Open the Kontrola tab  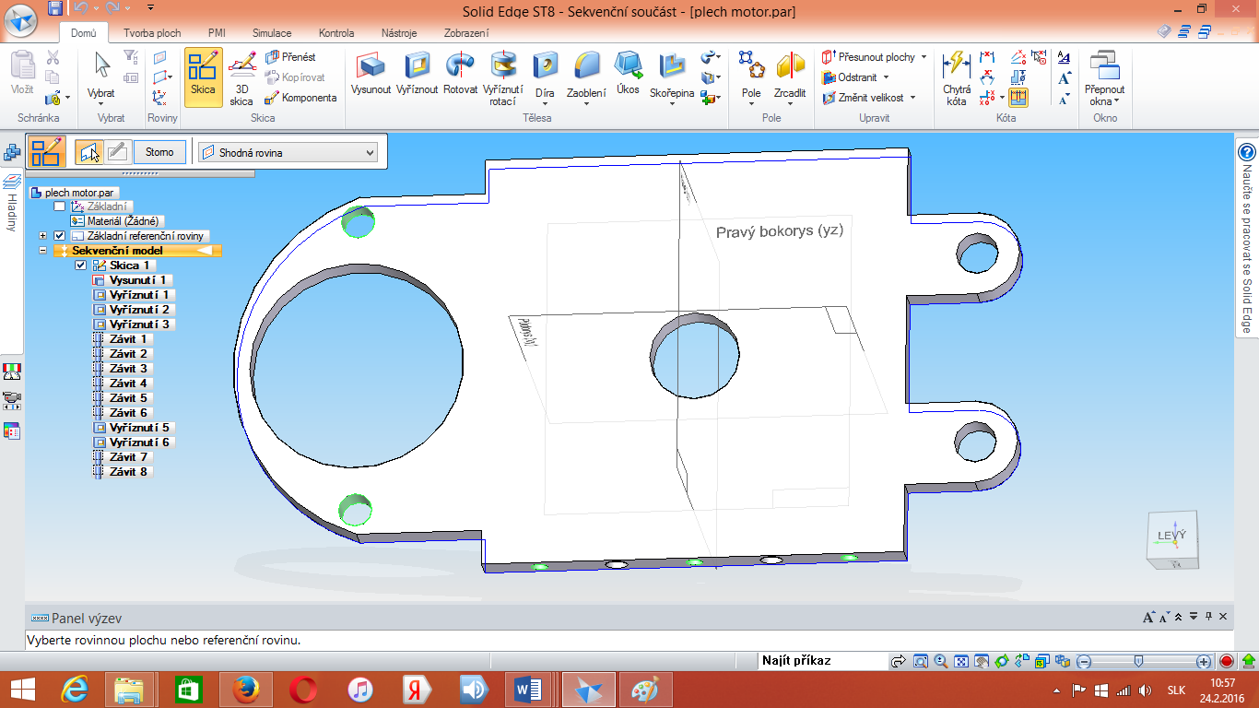tap(336, 33)
